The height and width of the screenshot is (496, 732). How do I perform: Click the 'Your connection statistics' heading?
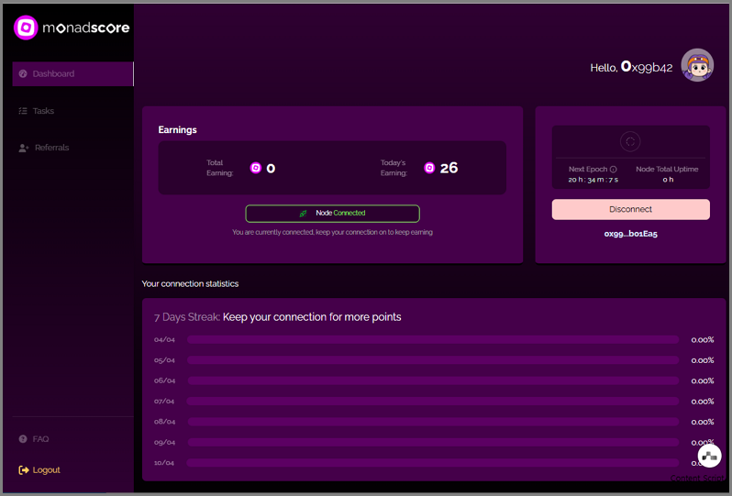(x=190, y=283)
